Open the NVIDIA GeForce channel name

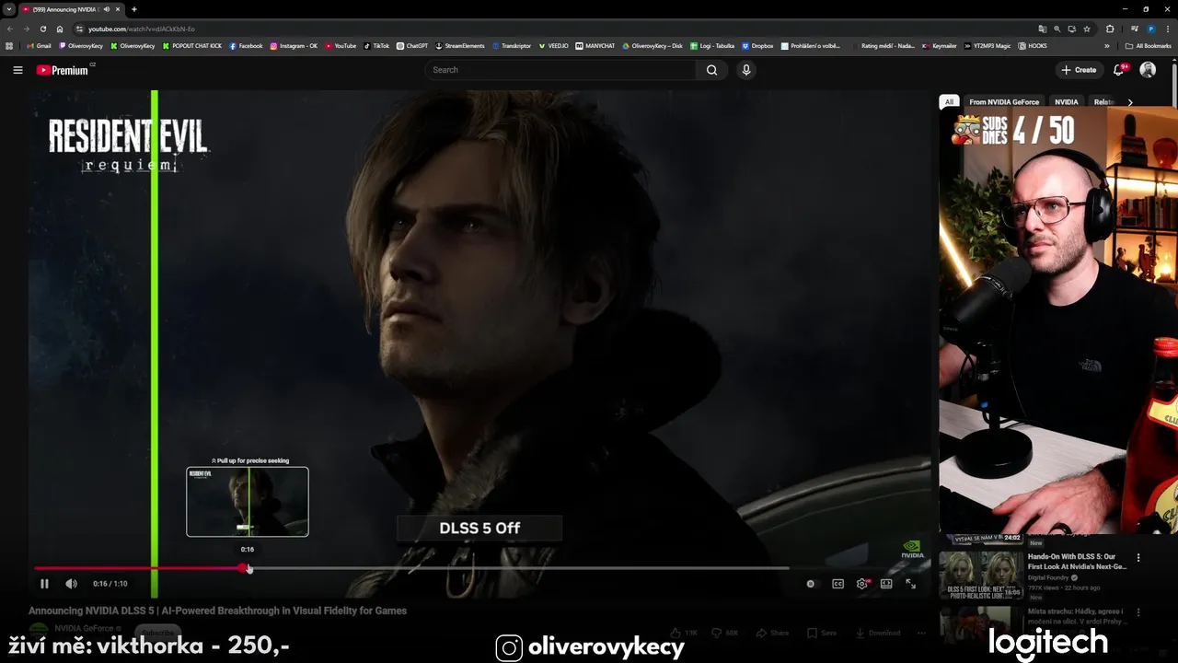pyautogui.click(x=84, y=629)
